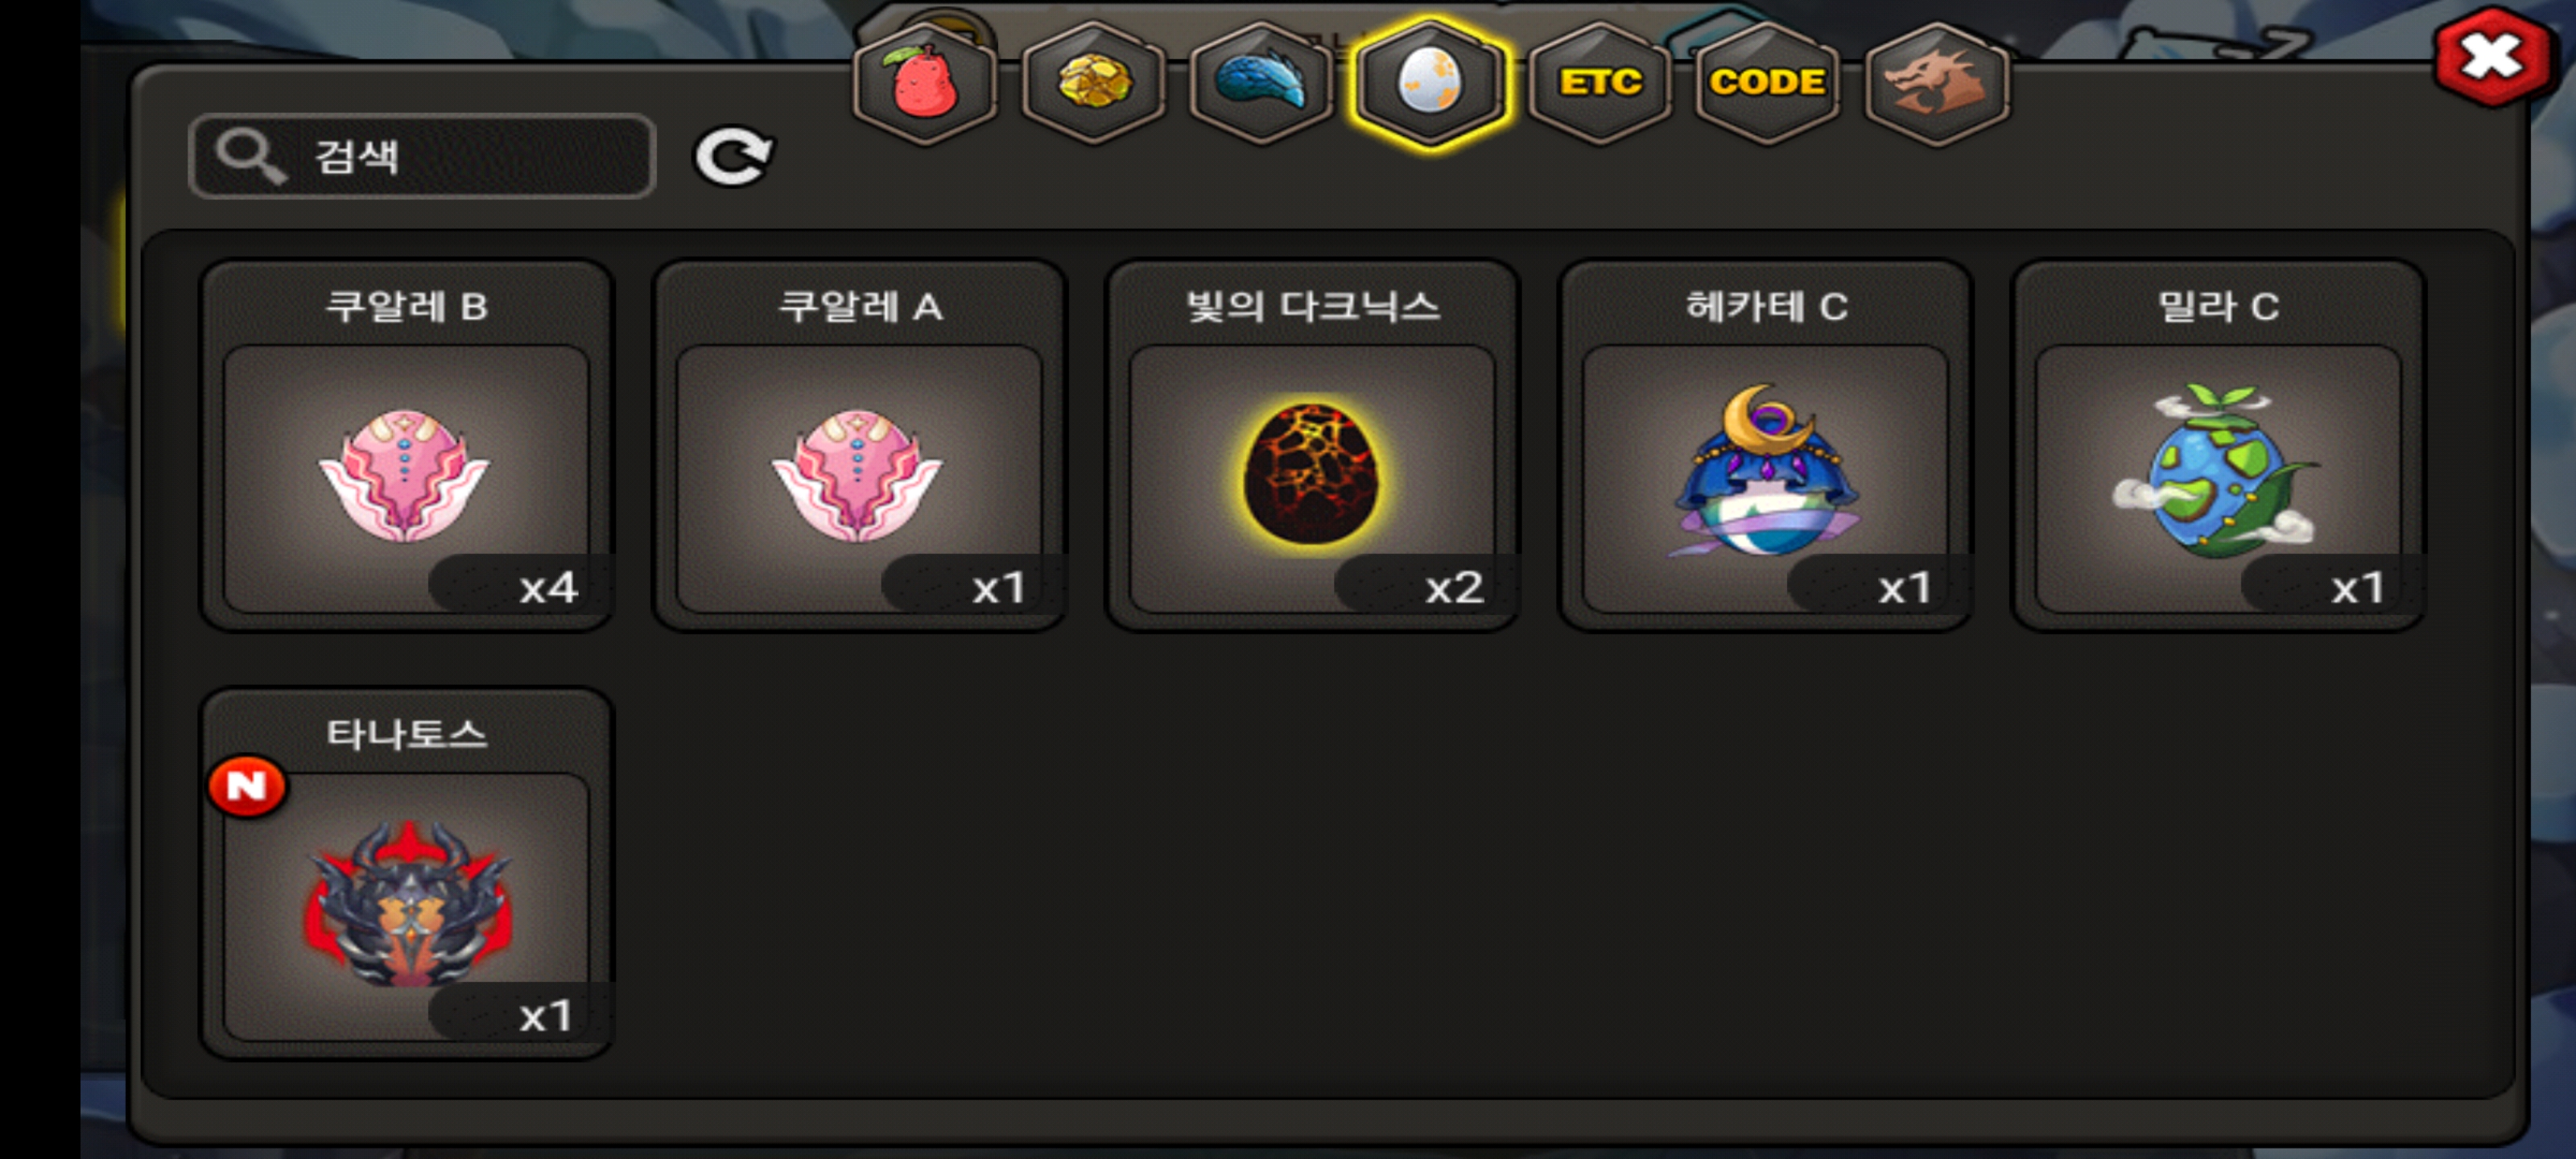This screenshot has width=2576, height=1159.
Task: Select the 쿠알레 A egg item
Action: [x=859, y=446]
